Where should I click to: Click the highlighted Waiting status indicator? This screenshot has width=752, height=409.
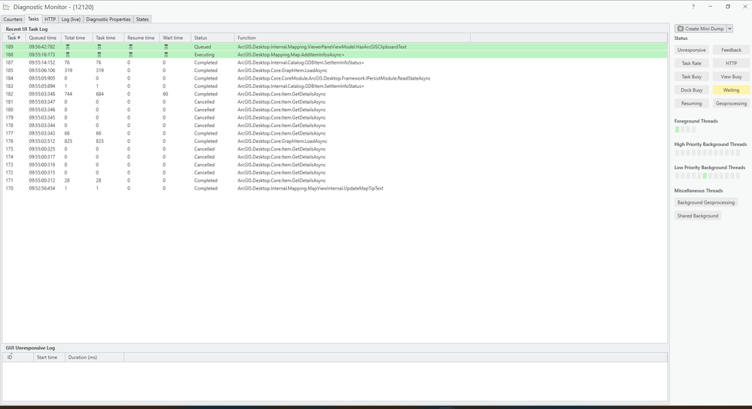click(x=732, y=90)
